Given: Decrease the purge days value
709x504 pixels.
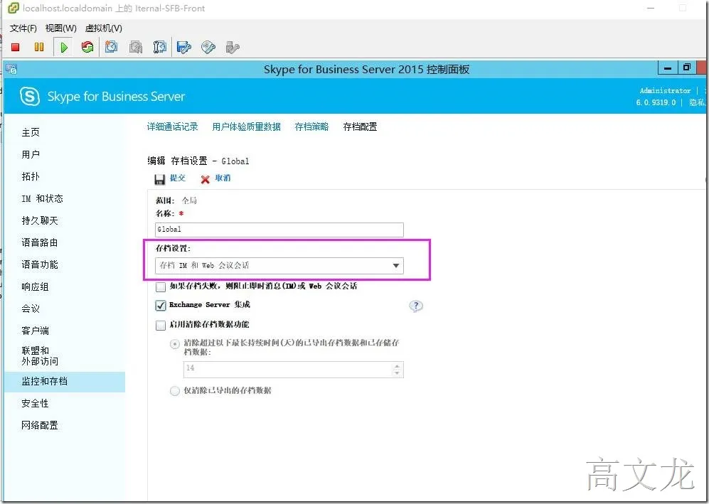Looking at the screenshot, I should click(397, 373).
